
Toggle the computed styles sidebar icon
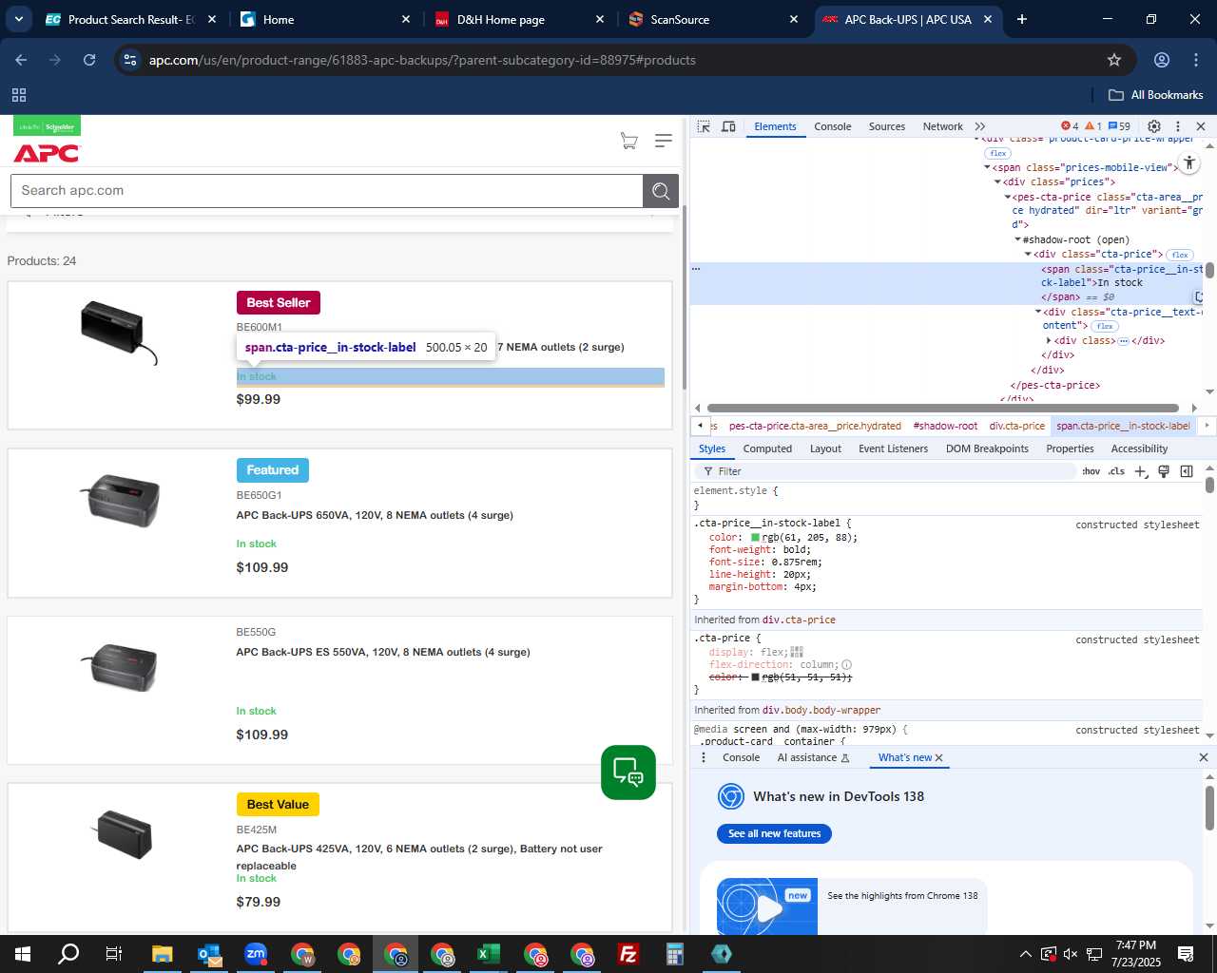tap(1187, 471)
